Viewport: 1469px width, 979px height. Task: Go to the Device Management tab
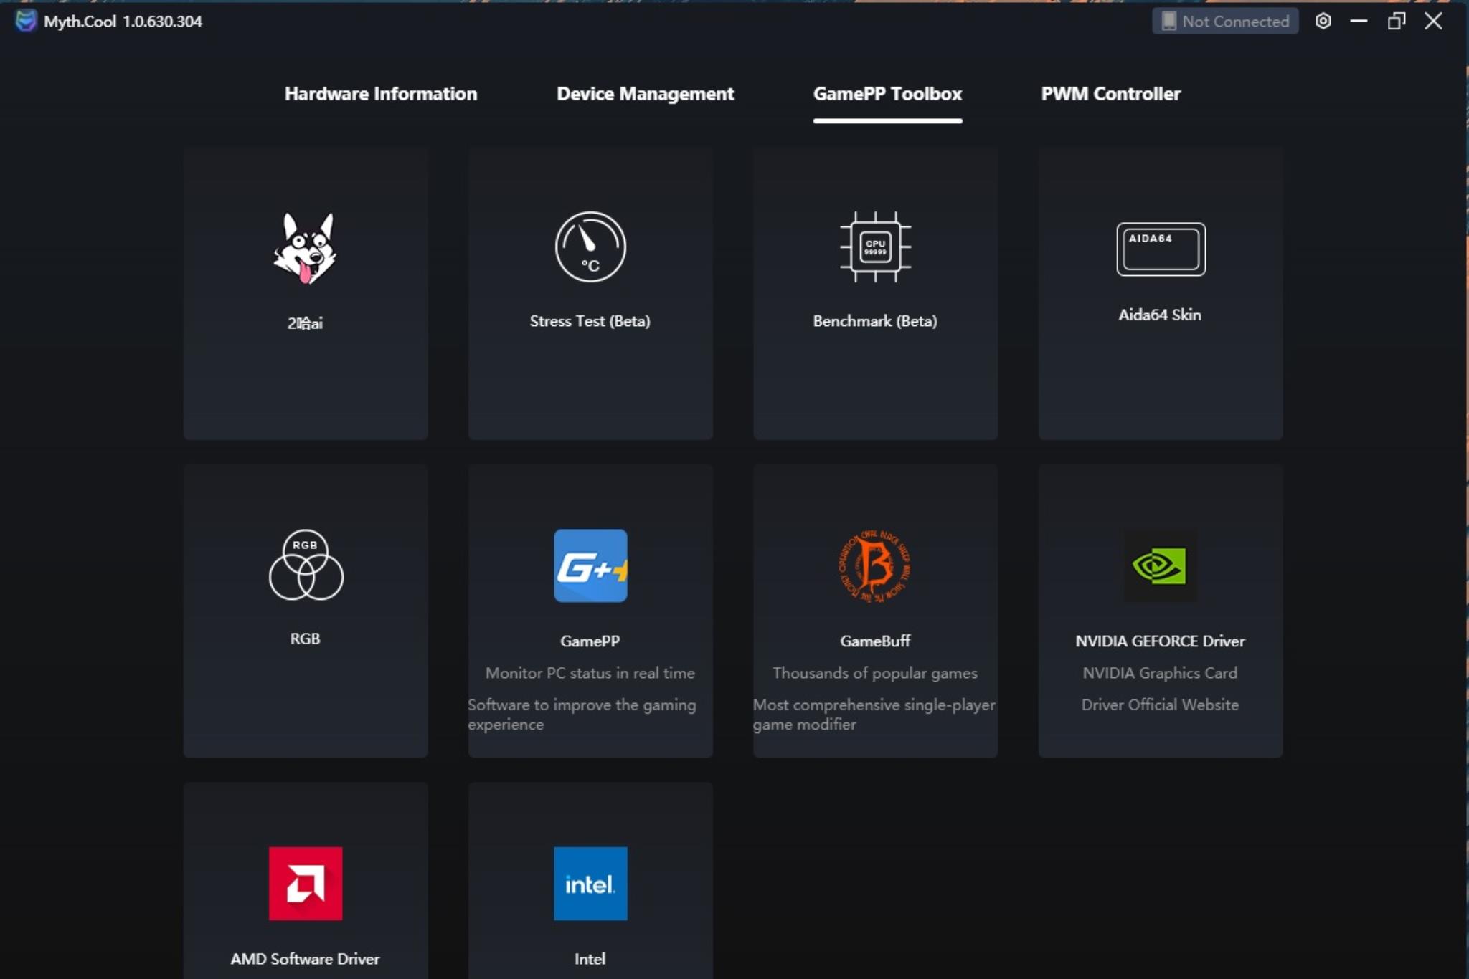(646, 94)
